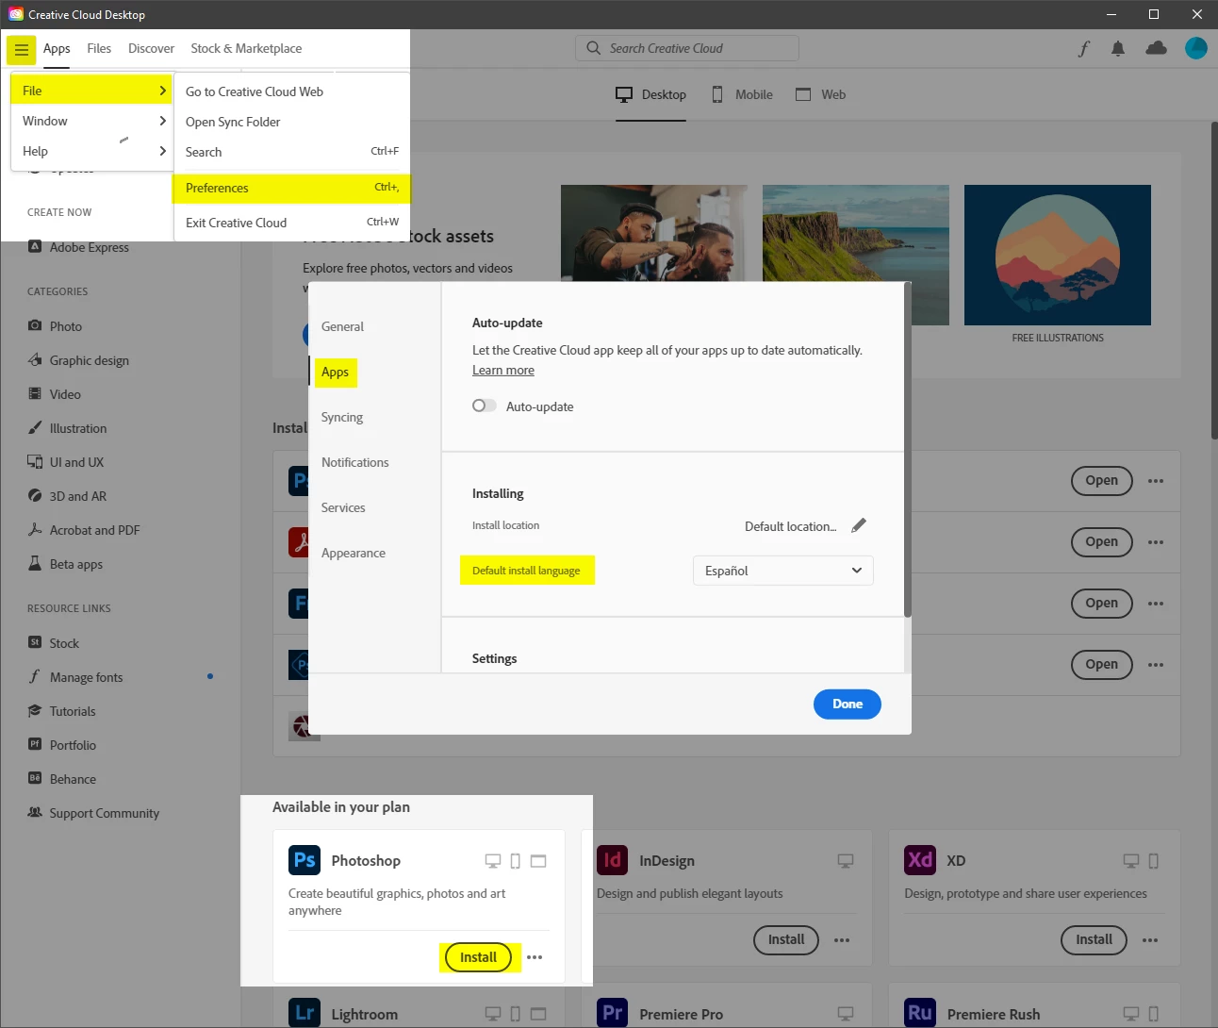This screenshot has width=1218, height=1028.
Task: Select Syncing preferences section
Action: (342, 417)
